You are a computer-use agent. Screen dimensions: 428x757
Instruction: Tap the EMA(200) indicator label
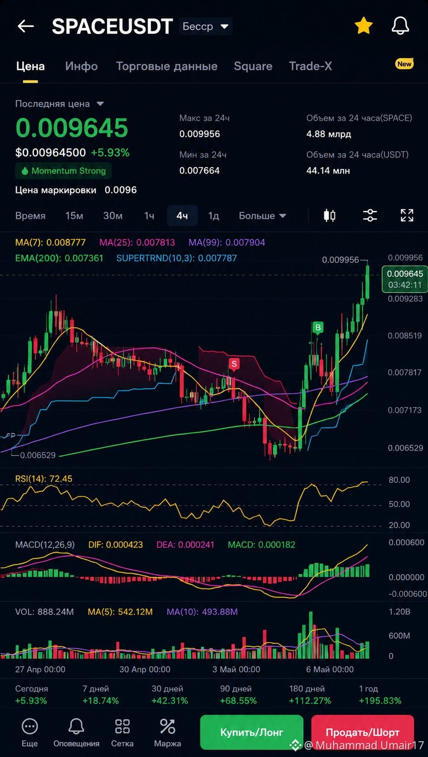(x=59, y=258)
